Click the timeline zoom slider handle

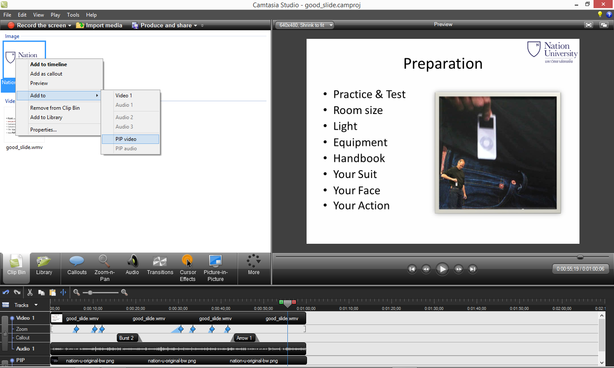(90, 292)
